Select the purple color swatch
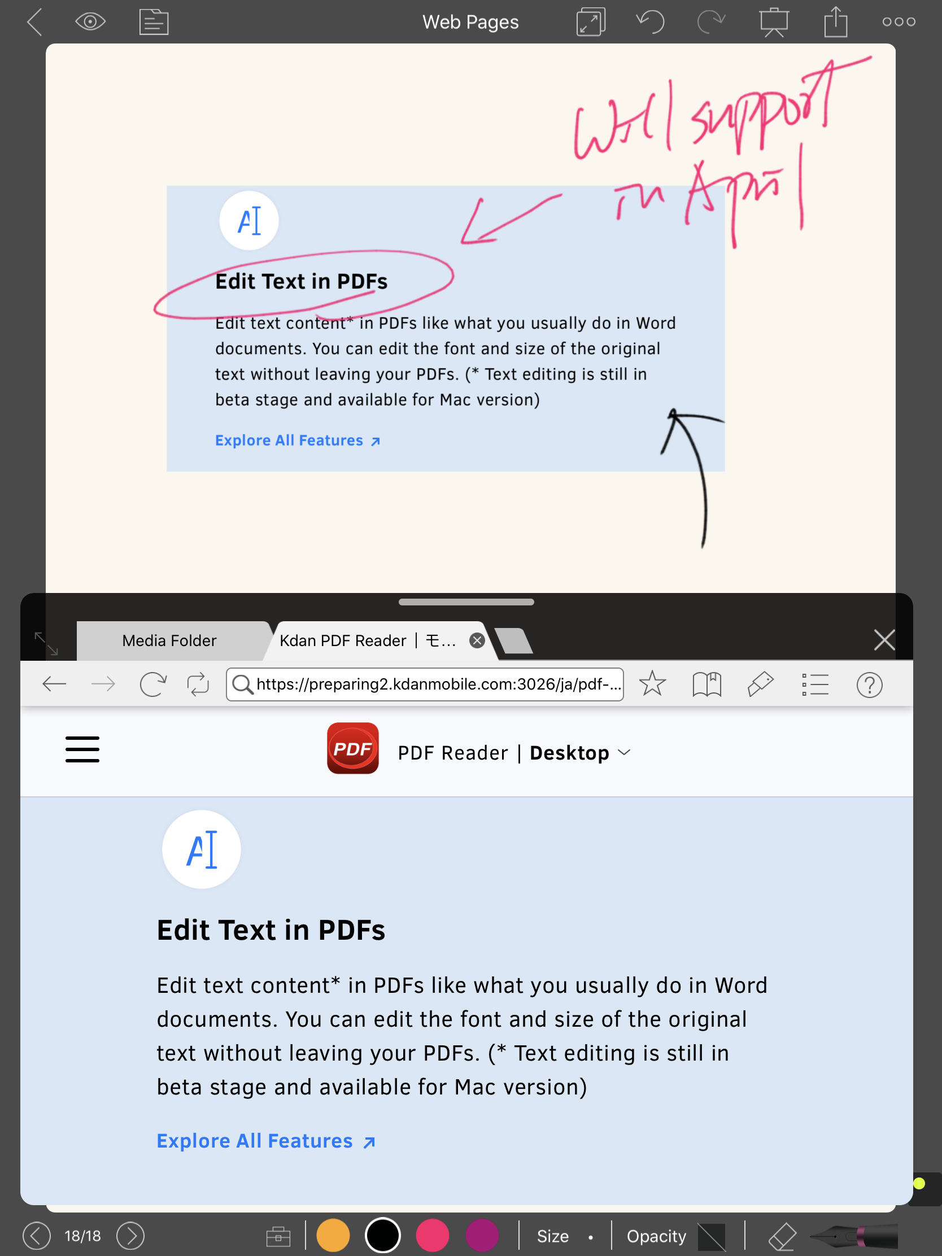This screenshot has width=942, height=1256. [482, 1235]
